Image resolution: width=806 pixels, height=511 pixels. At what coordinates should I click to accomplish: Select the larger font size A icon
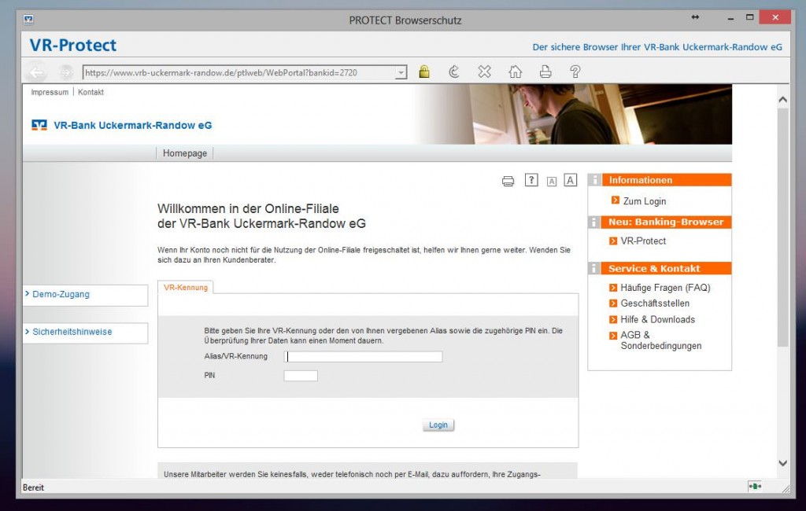click(x=570, y=180)
